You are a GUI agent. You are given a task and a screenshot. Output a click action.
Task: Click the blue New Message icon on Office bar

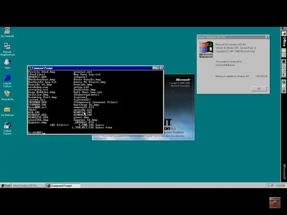tap(284, 61)
